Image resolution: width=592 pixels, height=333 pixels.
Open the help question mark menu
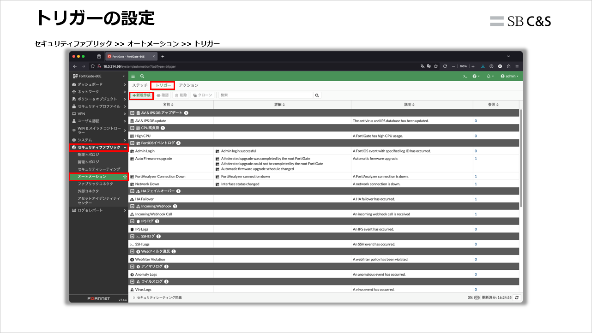click(476, 76)
